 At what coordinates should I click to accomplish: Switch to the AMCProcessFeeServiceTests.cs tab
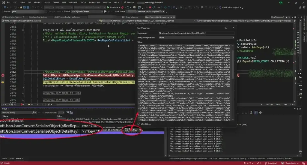point(67,17)
